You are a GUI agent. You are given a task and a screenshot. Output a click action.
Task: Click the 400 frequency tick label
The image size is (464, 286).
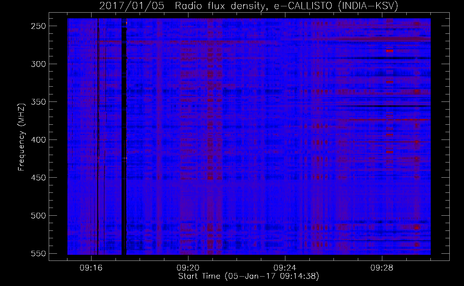click(38, 140)
